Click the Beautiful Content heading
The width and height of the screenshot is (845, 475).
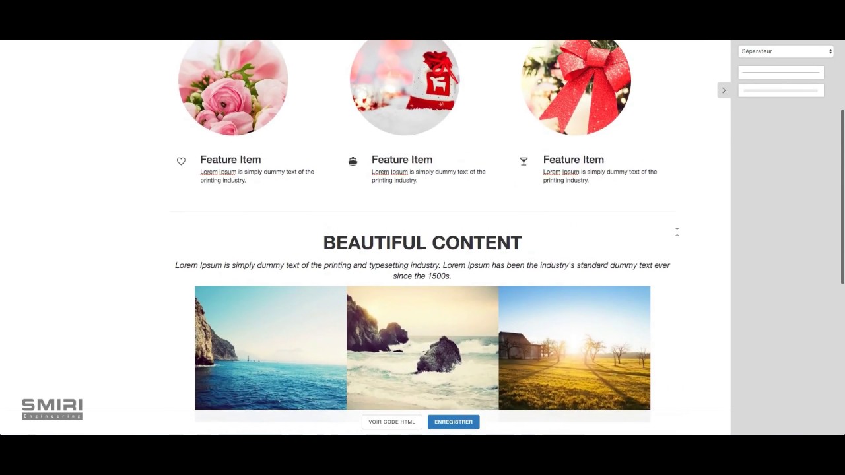tap(422, 243)
